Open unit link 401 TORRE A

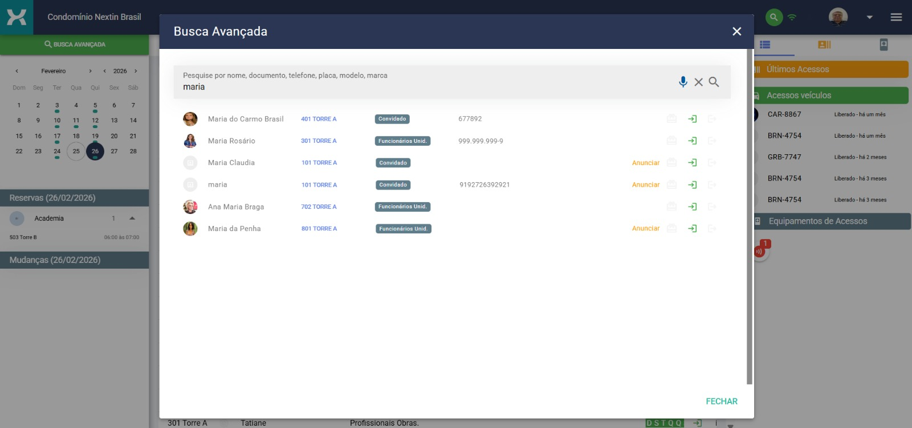pos(319,119)
